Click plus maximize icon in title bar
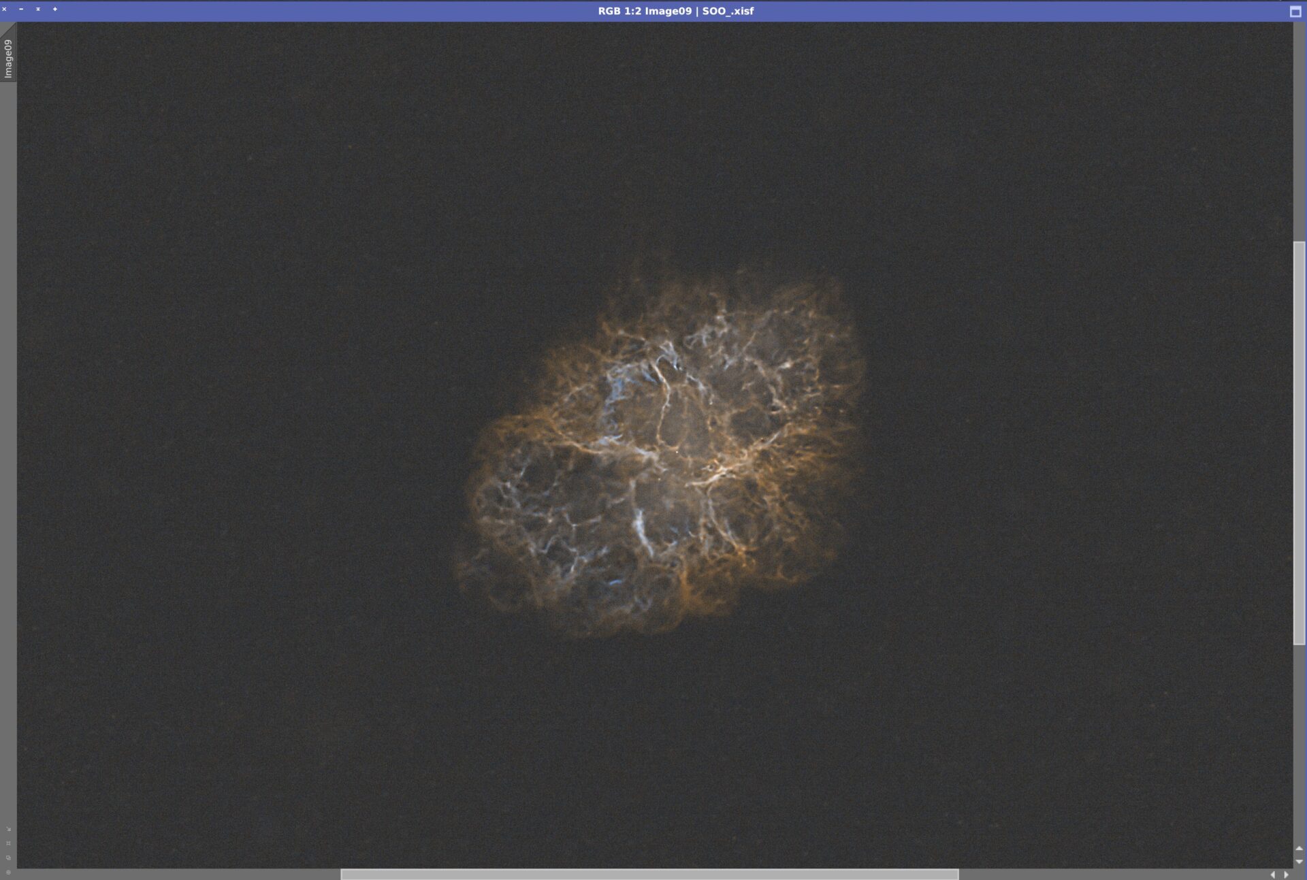This screenshot has height=880, width=1307. tap(55, 10)
